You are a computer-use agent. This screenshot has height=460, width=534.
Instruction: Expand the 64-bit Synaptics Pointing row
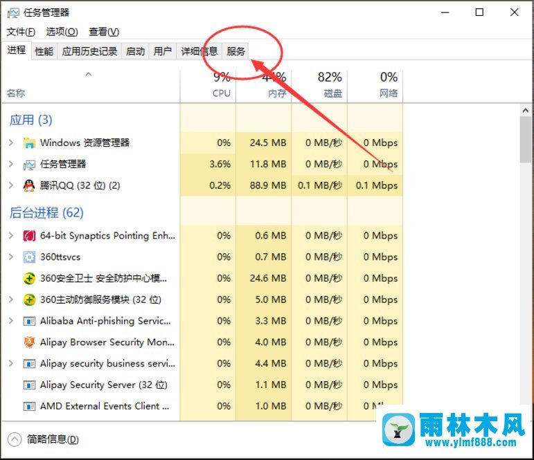point(11,236)
